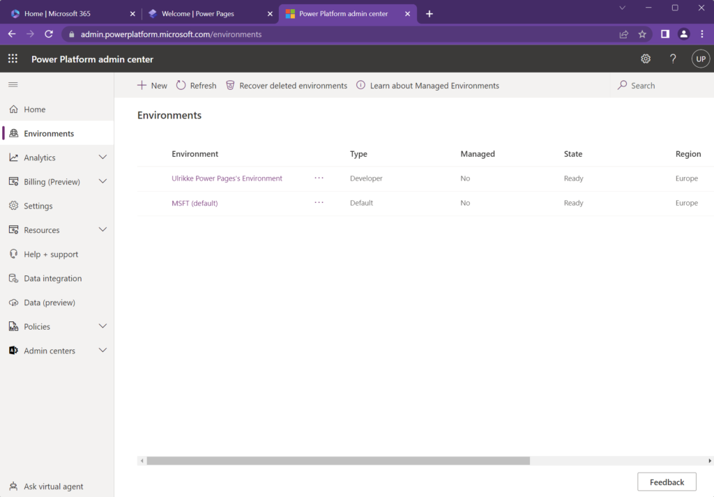Close the Welcome | Power Pages tab

(x=270, y=14)
